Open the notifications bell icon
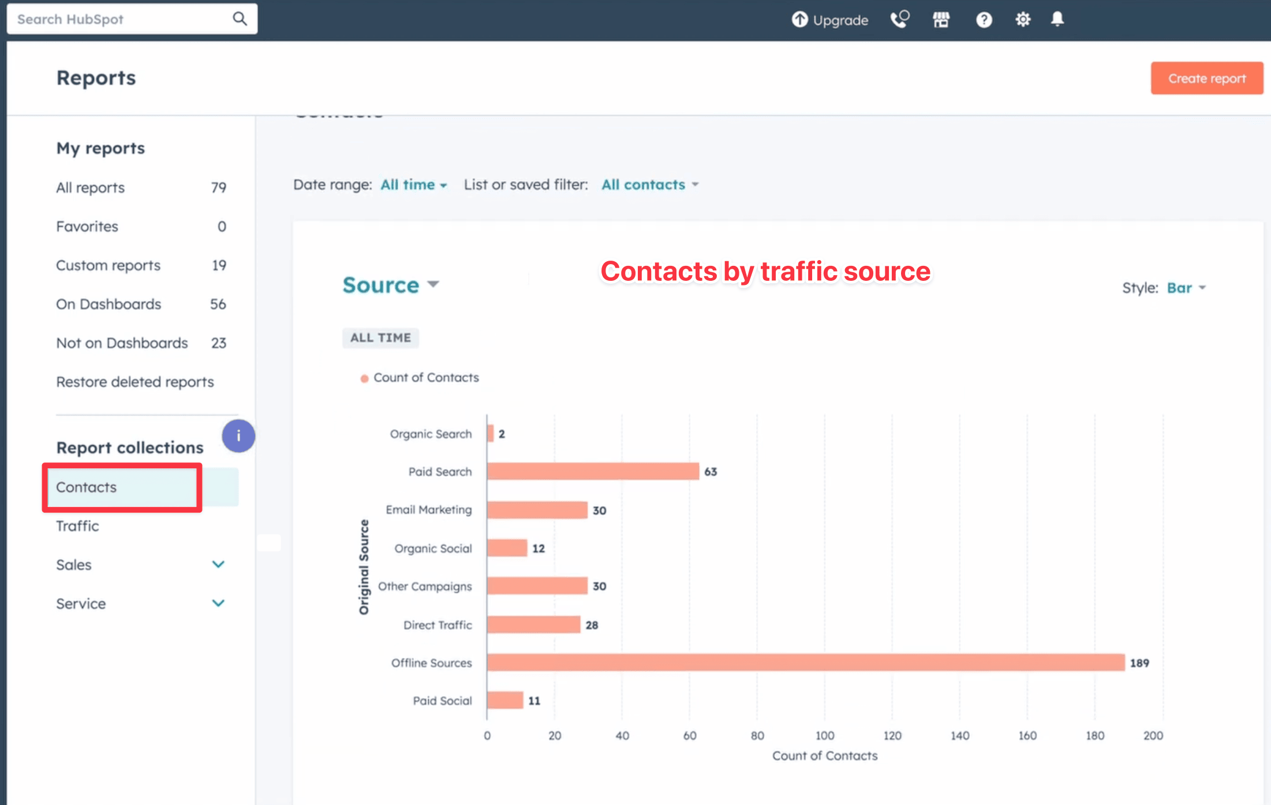This screenshot has height=805, width=1271. click(x=1057, y=19)
